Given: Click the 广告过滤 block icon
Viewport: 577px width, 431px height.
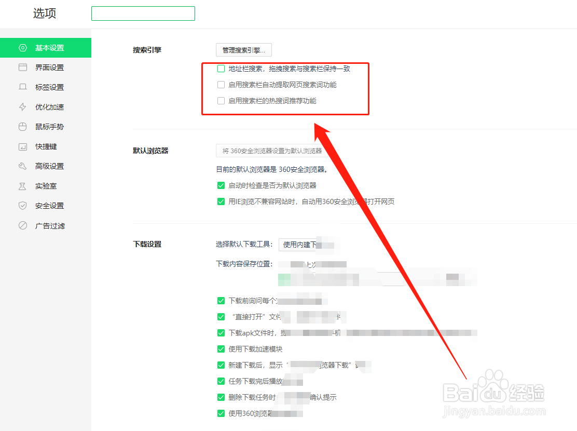Looking at the screenshot, I should pos(23,225).
